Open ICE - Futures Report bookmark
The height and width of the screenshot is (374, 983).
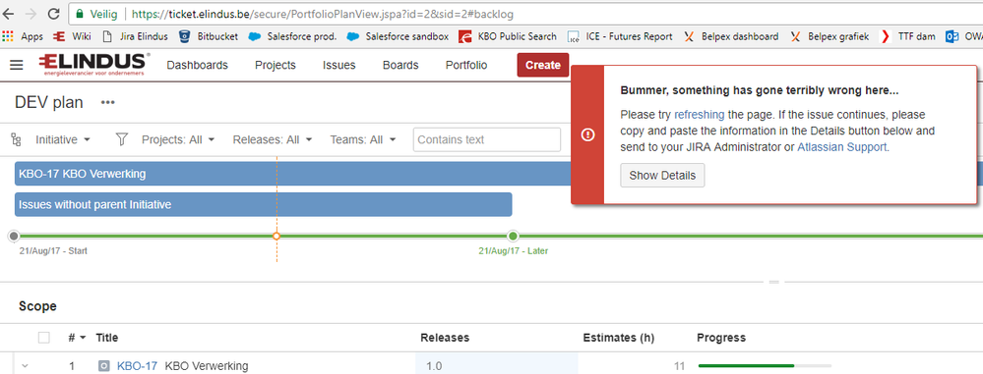pyautogui.click(x=620, y=36)
